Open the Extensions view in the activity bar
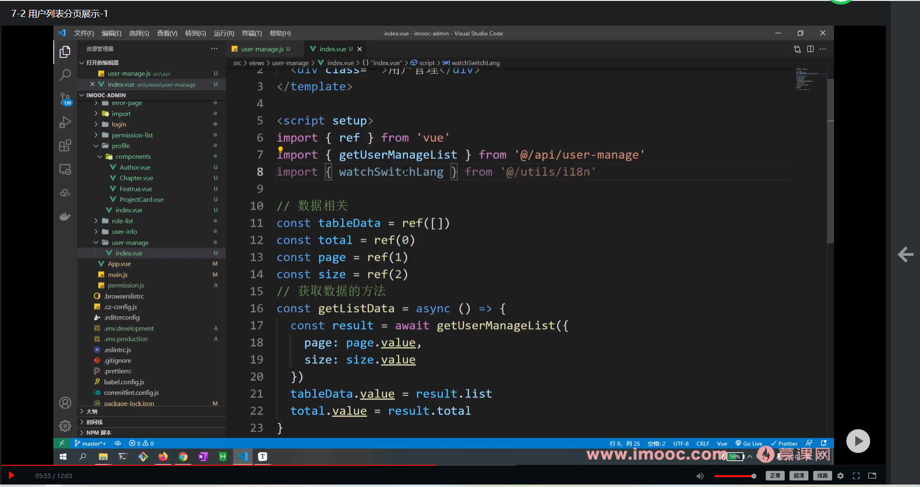Image resolution: width=920 pixels, height=487 pixels. point(65,146)
